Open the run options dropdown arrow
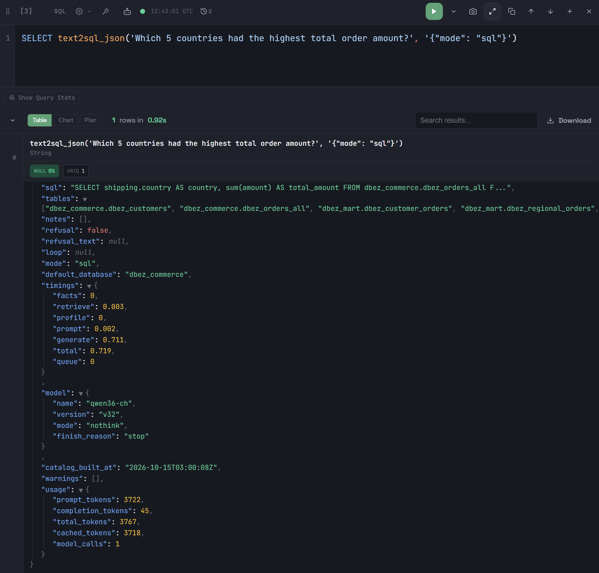This screenshot has height=573, width=599. pos(453,11)
